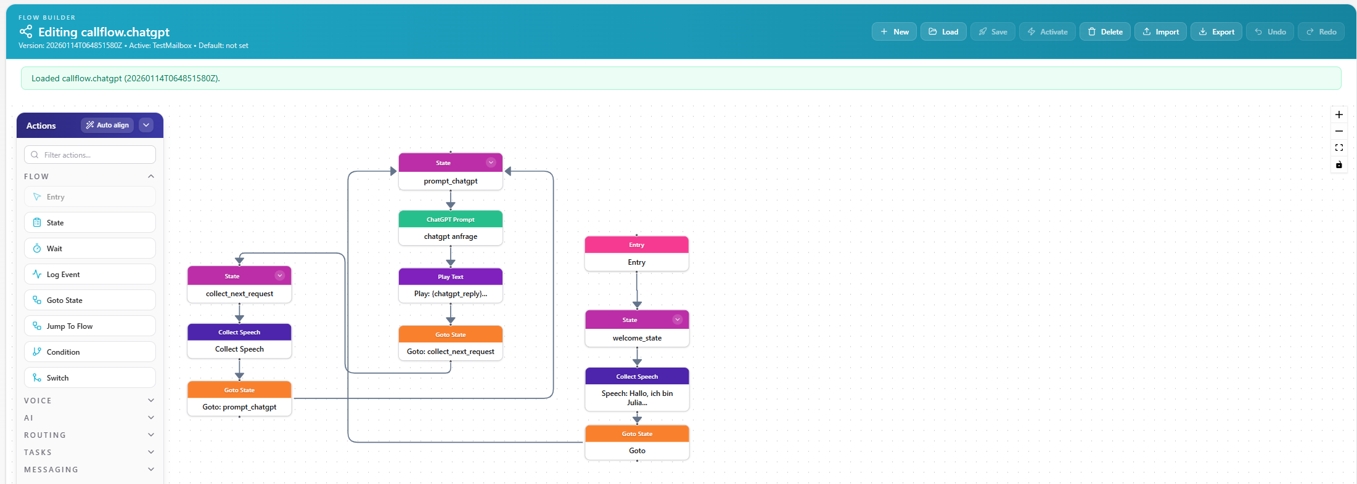Select the bottom Goto State node labeled Goto

(637, 442)
